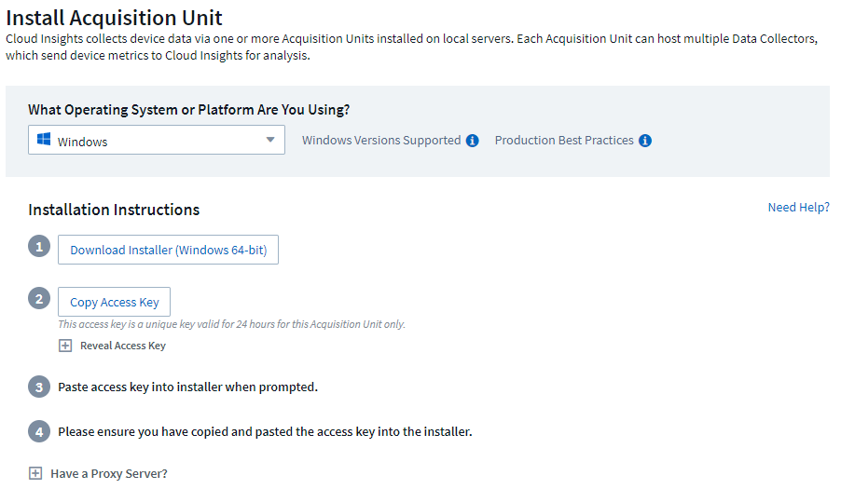This screenshot has width=841, height=489.
Task: Select the Windows platform combo box
Action: pos(156,141)
